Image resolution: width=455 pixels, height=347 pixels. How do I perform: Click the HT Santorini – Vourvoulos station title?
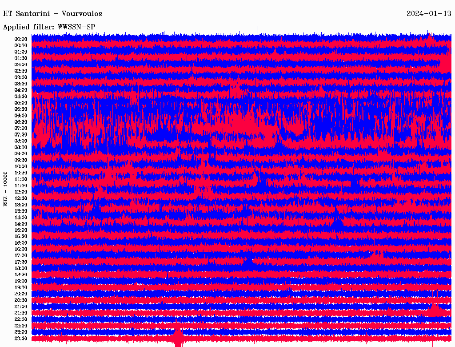click(52, 14)
